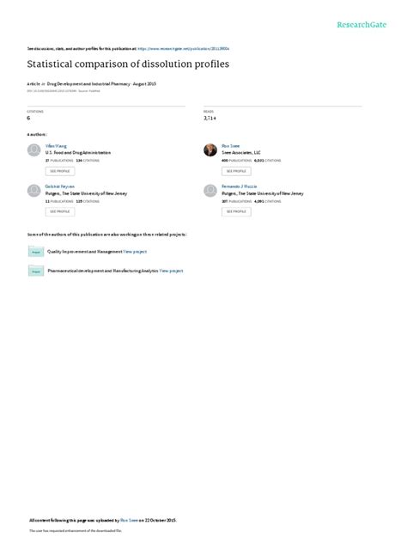This screenshot has width=407, height=543.
Task: Open View project for Manufacturing Analytics
Action: tap(171, 271)
